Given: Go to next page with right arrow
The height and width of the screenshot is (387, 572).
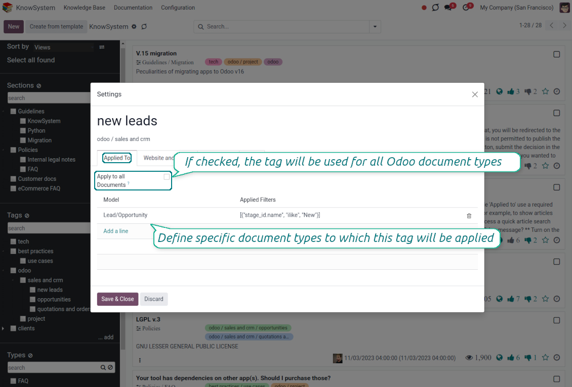Looking at the screenshot, I should pos(564,26).
